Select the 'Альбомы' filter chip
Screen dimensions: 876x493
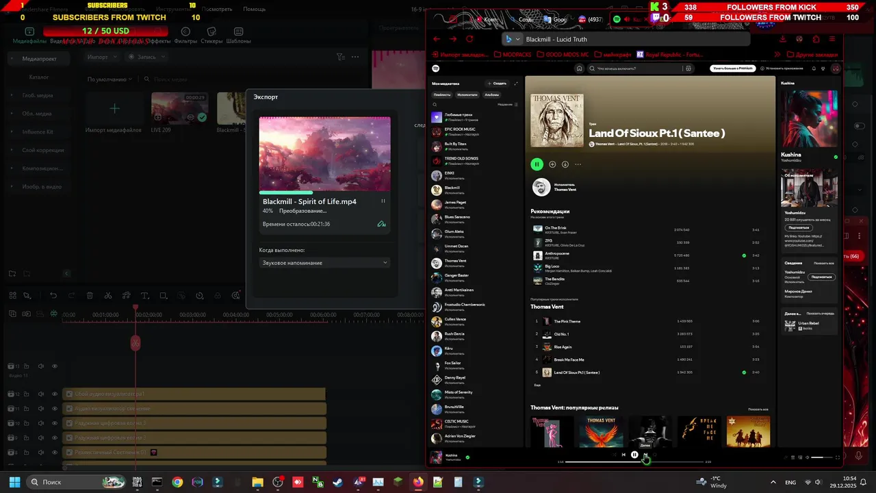click(491, 94)
